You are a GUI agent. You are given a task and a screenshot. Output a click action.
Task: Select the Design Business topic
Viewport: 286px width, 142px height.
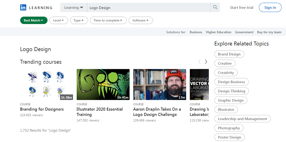231,82
